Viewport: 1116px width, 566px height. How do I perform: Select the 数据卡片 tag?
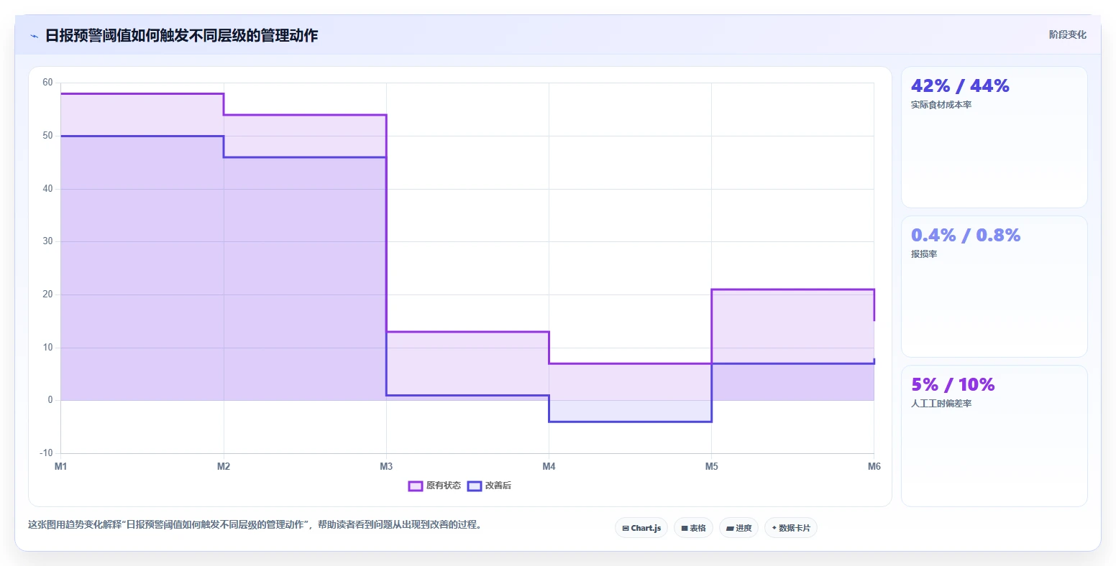tap(791, 528)
